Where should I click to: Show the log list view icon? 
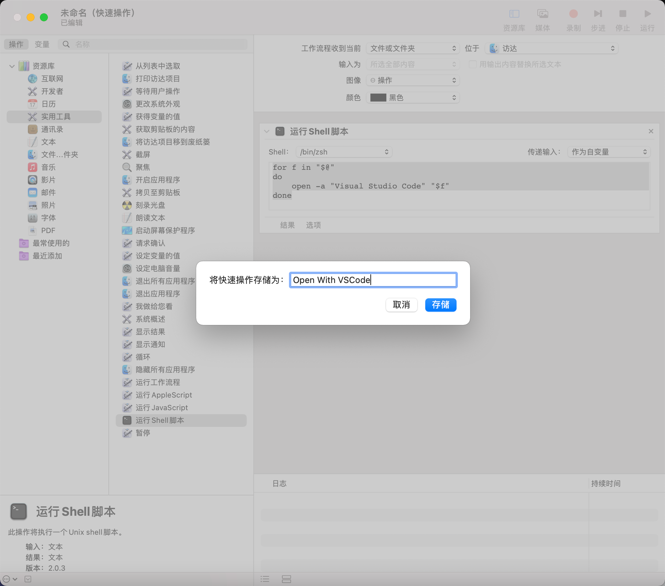coord(265,579)
